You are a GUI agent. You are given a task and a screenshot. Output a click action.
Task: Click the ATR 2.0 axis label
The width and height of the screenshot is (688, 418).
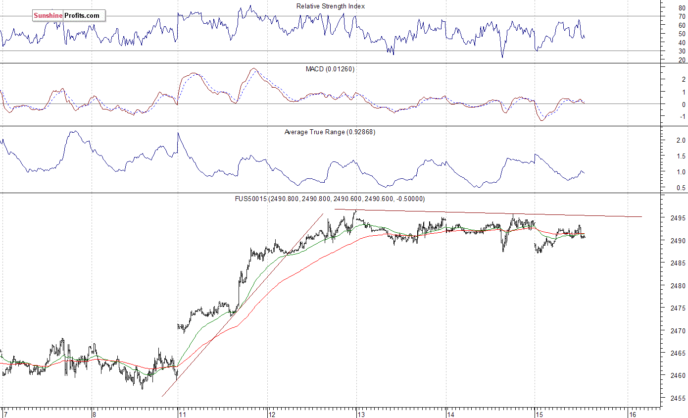(682, 141)
